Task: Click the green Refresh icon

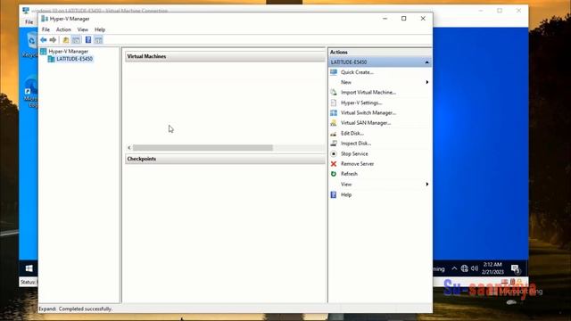Action: tap(334, 174)
